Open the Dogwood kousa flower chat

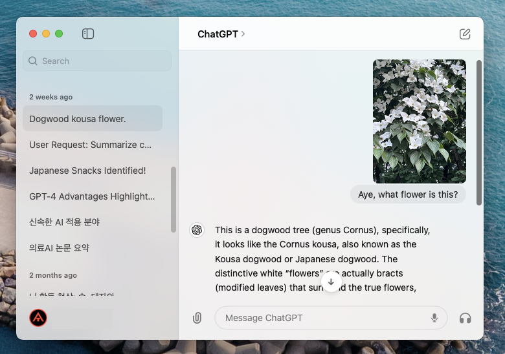[x=93, y=118]
